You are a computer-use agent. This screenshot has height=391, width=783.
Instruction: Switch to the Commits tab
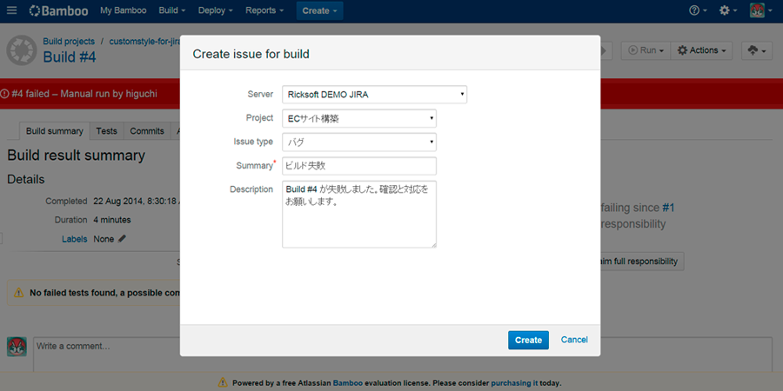coord(147,131)
